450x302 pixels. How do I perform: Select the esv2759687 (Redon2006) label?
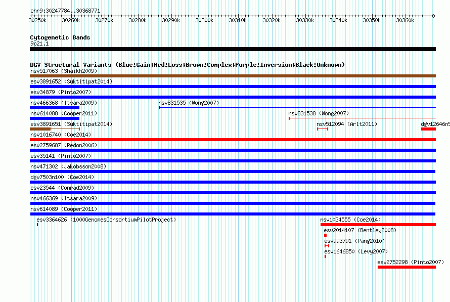click(64, 145)
